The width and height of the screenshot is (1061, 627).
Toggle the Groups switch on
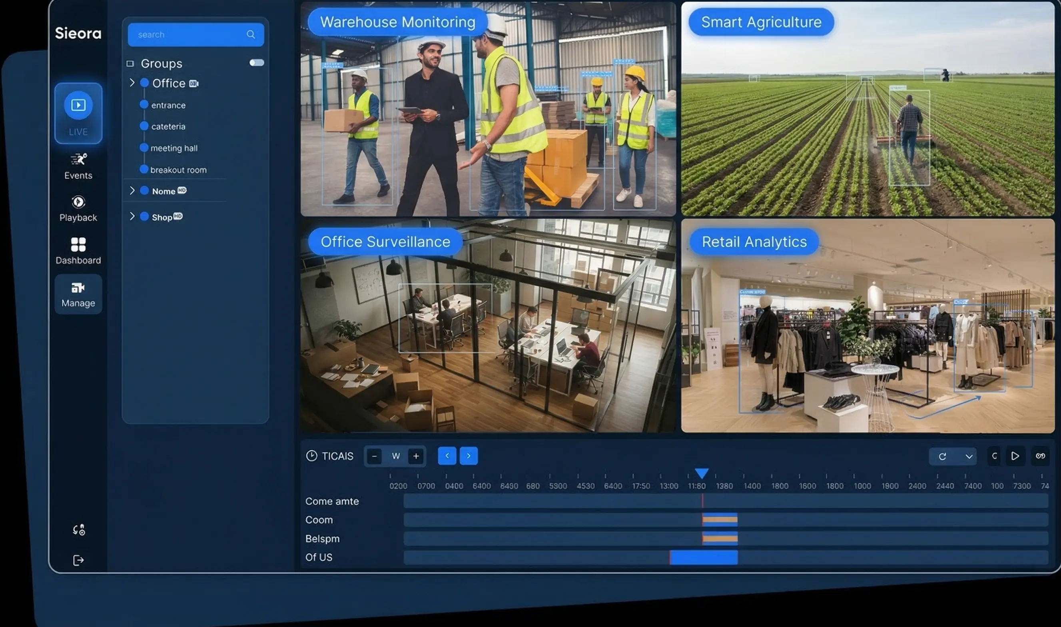click(x=257, y=62)
